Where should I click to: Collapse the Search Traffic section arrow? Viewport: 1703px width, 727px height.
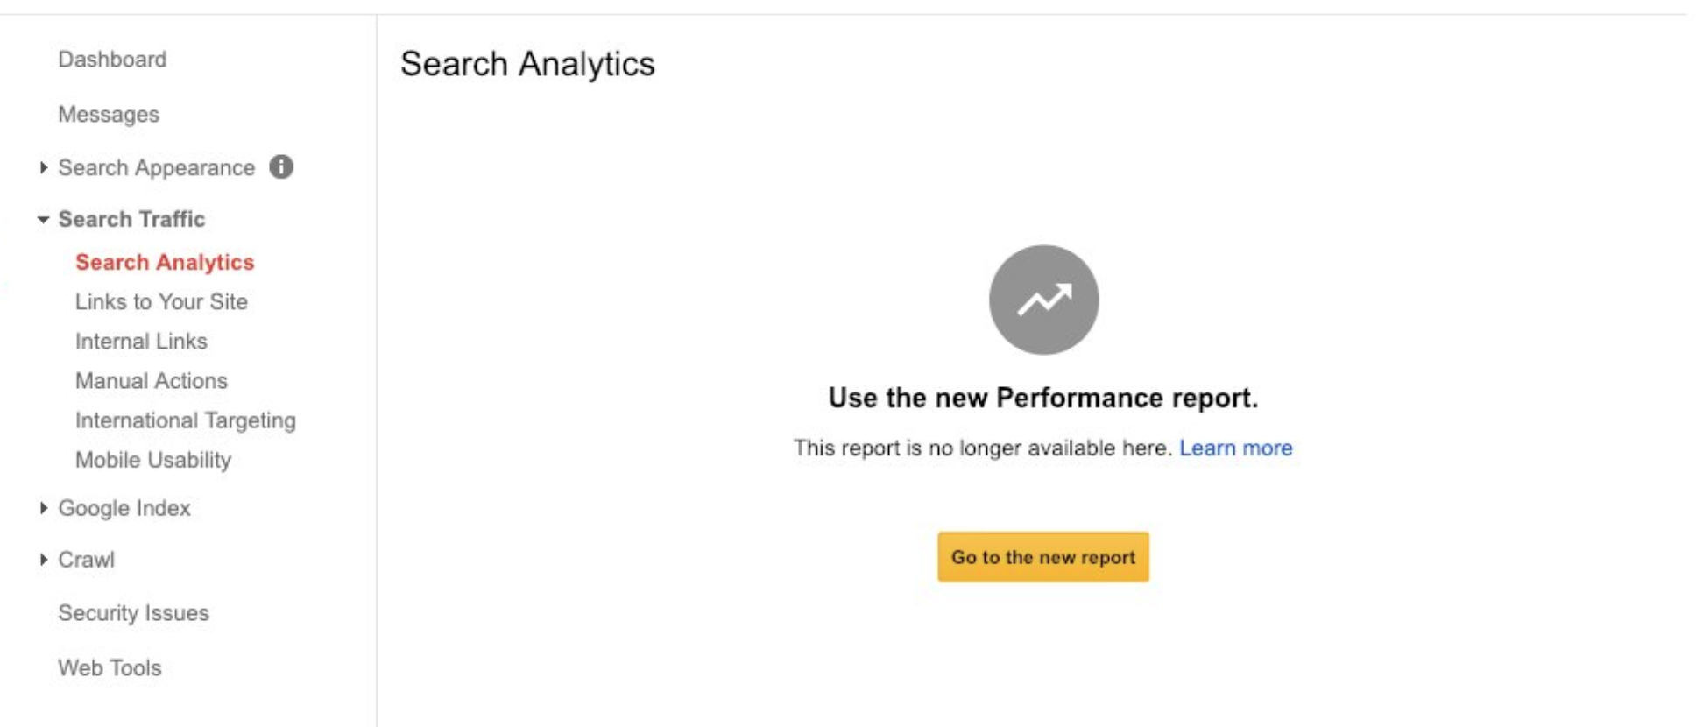(x=43, y=220)
